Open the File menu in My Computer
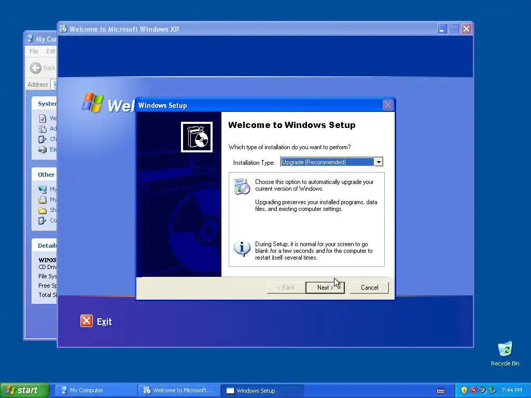The height and width of the screenshot is (398, 531). 34,51
